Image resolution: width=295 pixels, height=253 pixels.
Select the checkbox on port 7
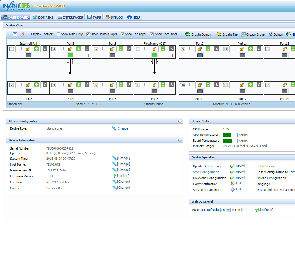(x=146, y=49)
